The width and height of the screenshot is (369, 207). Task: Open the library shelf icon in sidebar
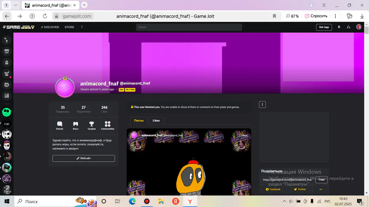click(x=7, y=96)
